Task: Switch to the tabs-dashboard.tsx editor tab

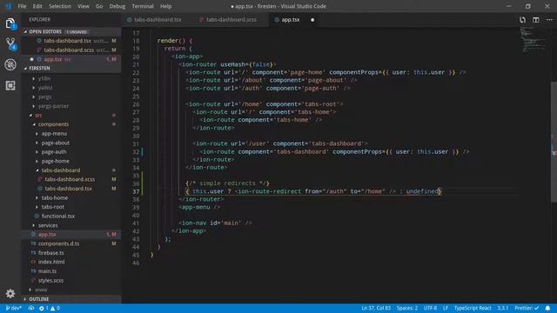Action: (x=158, y=20)
